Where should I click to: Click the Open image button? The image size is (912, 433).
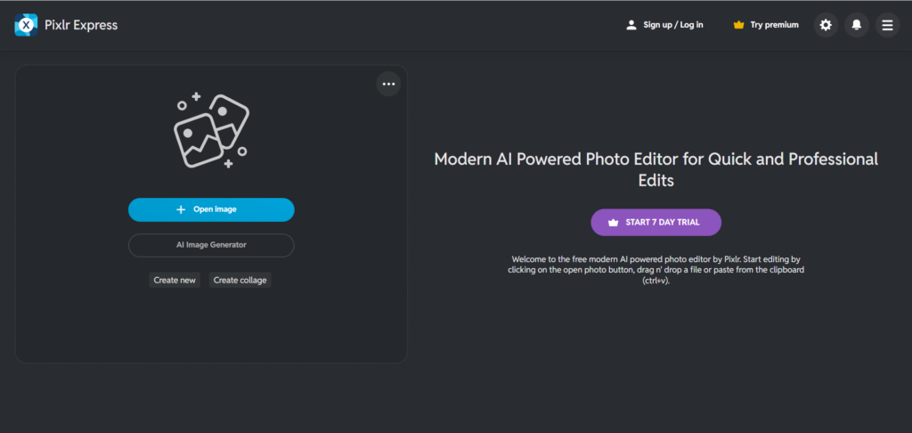[x=211, y=209]
